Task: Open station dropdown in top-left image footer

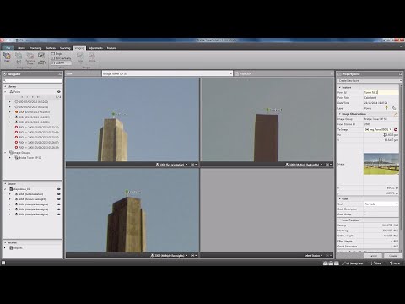Action: click(x=186, y=165)
